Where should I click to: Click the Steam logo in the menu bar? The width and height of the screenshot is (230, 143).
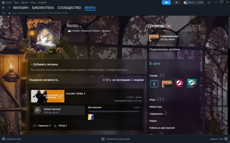3,3
